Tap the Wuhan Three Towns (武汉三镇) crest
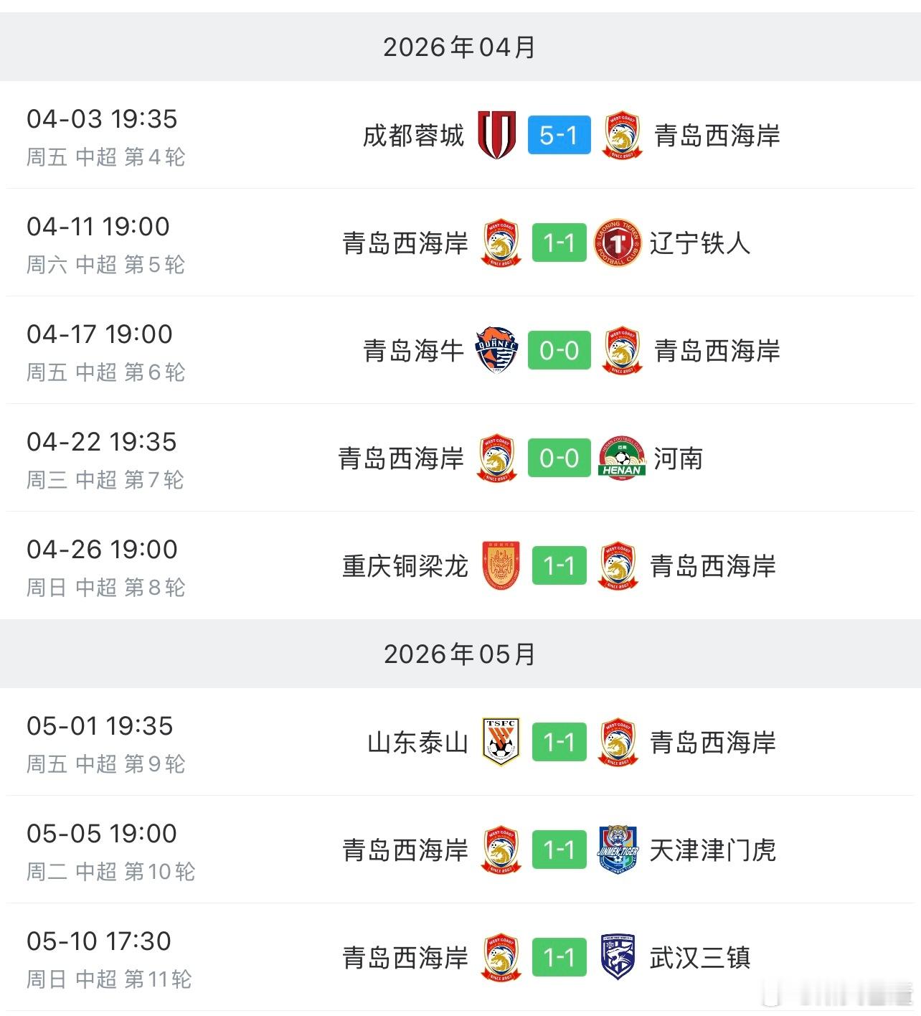Image resolution: width=921 pixels, height=1016 pixels. [x=618, y=957]
